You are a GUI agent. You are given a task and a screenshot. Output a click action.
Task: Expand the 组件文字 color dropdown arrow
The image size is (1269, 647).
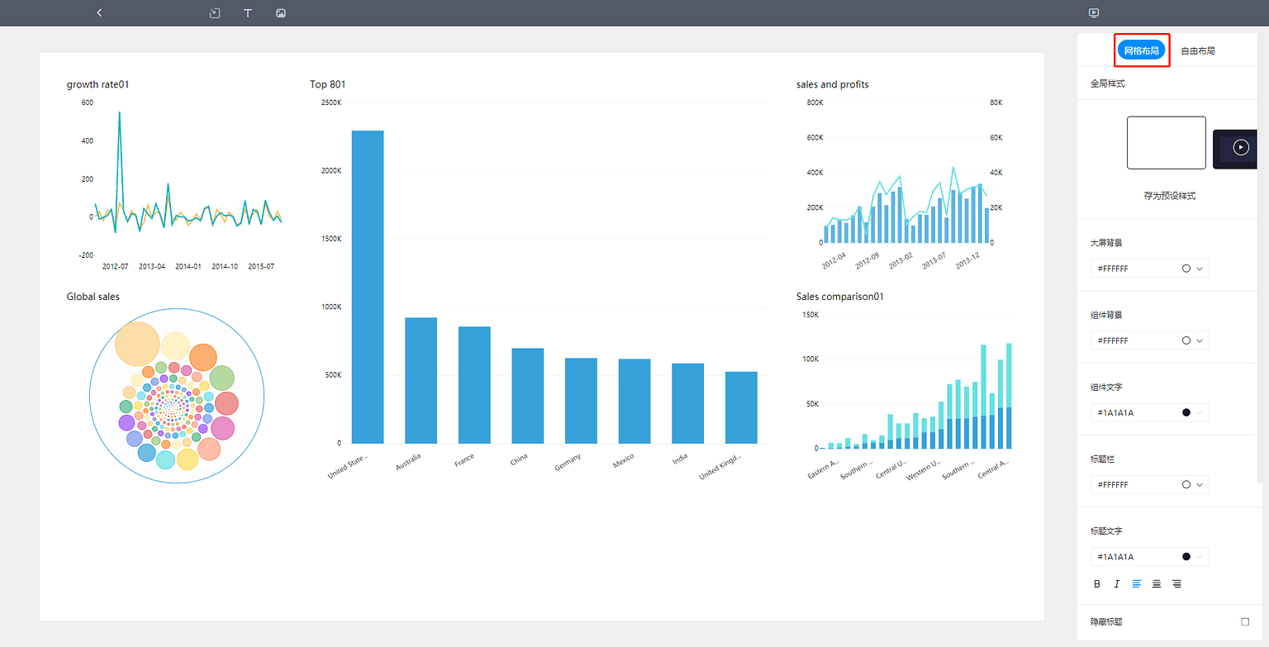(x=1200, y=412)
